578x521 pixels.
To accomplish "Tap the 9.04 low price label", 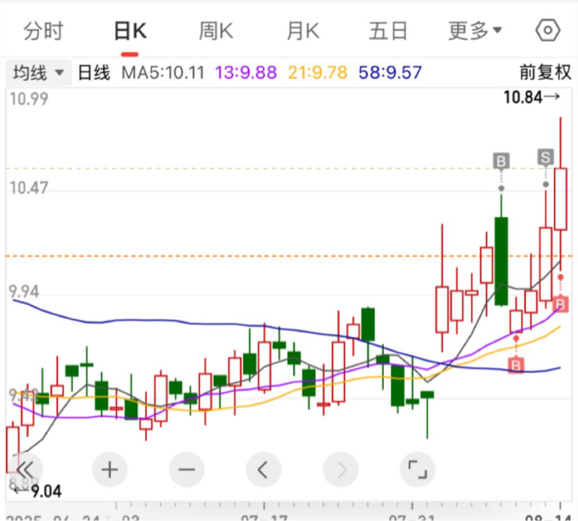I will (38, 491).
